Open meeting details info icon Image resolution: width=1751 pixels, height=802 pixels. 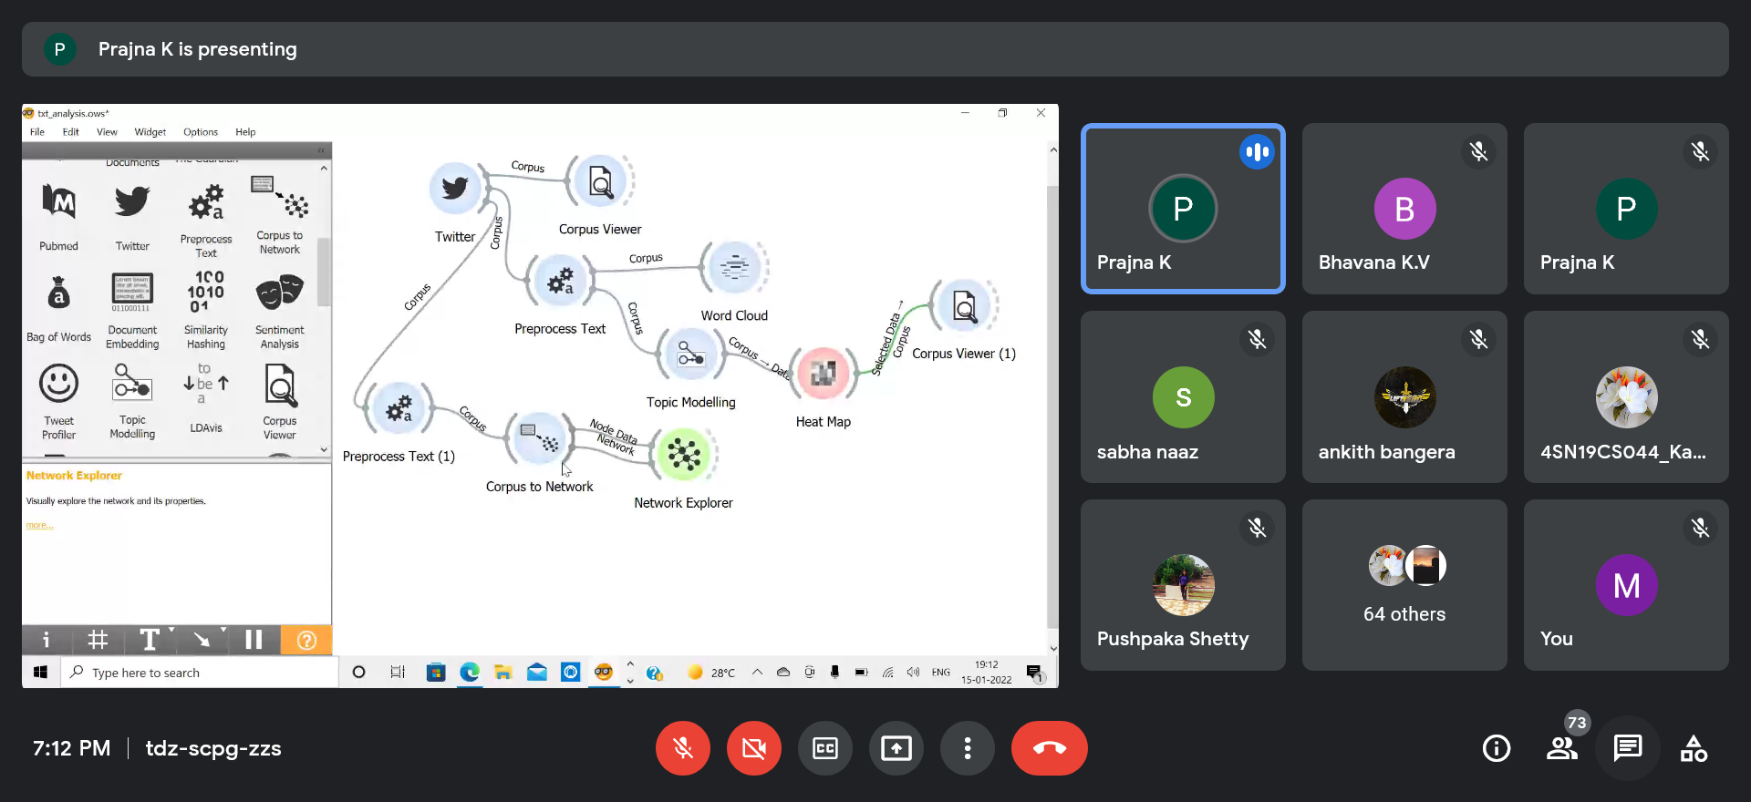pyautogui.click(x=1496, y=748)
